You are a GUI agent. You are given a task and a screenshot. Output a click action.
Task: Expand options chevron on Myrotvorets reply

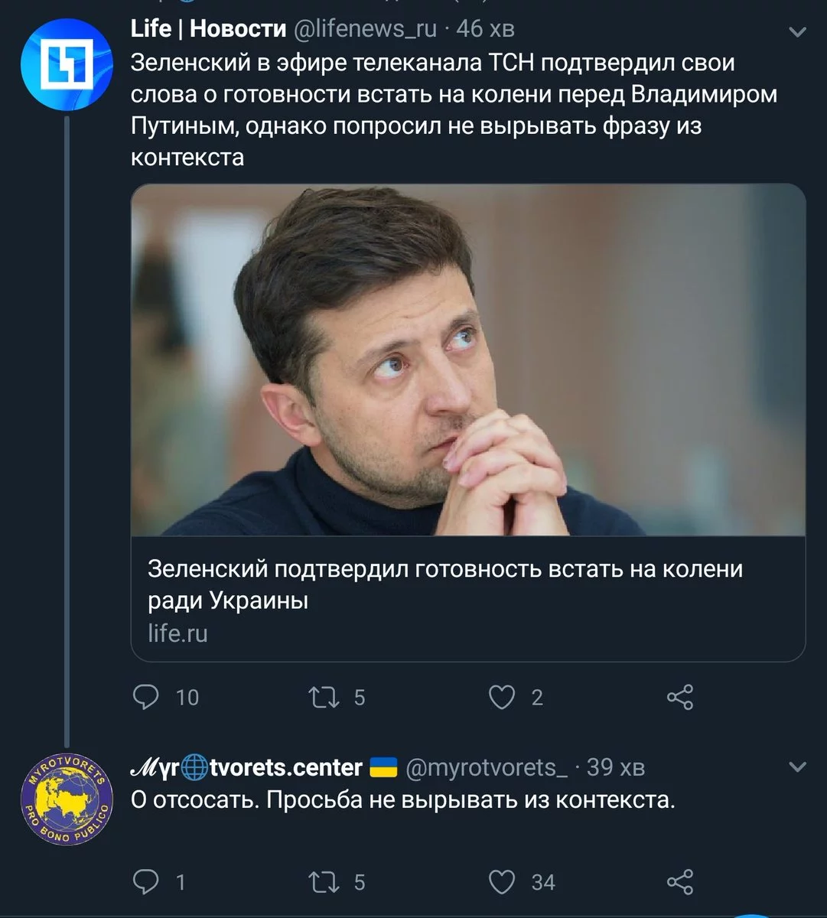[797, 767]
